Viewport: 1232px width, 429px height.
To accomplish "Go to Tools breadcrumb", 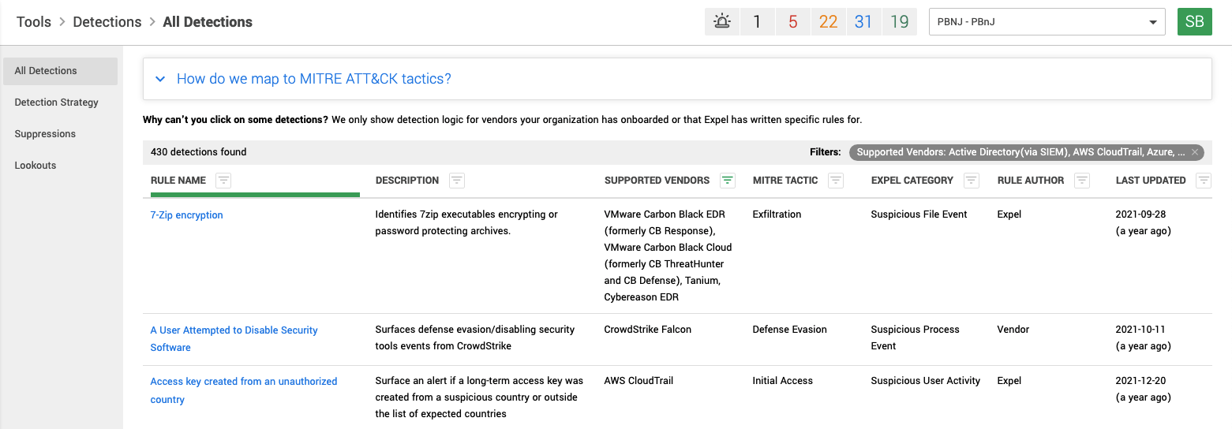I will coord(34,22).
